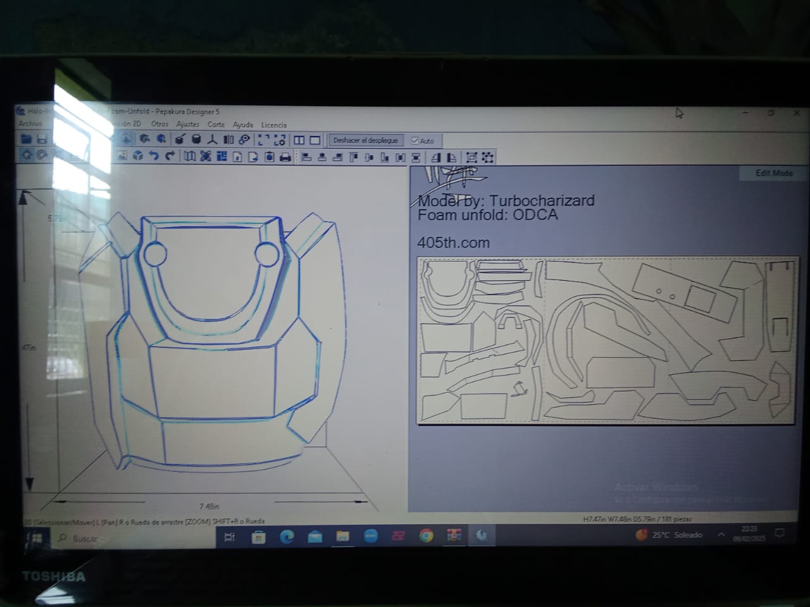Click the clipboard paste icon
The image size is (810, 607).
point(270,157)
